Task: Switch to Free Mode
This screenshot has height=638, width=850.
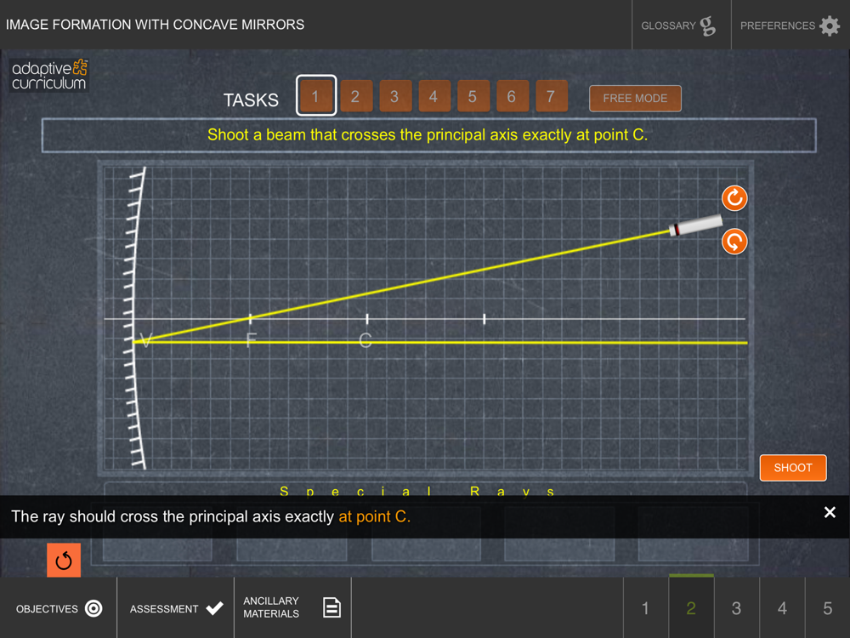Action: (635, 98)
